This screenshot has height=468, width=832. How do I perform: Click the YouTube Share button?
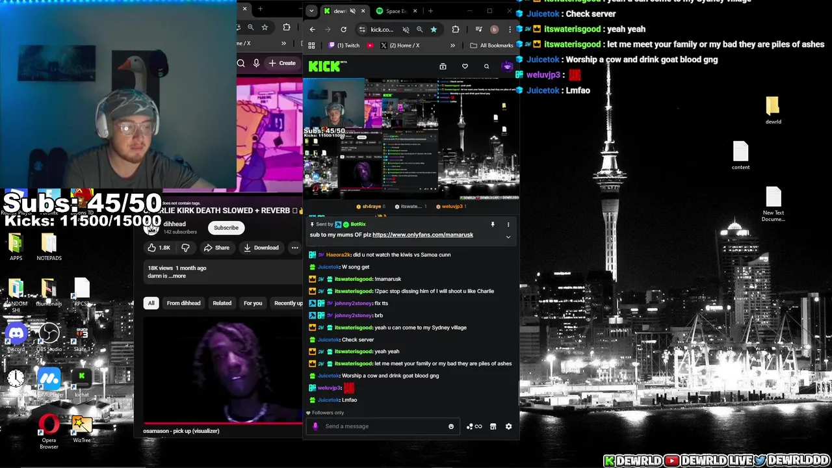(x=216, y=248)
